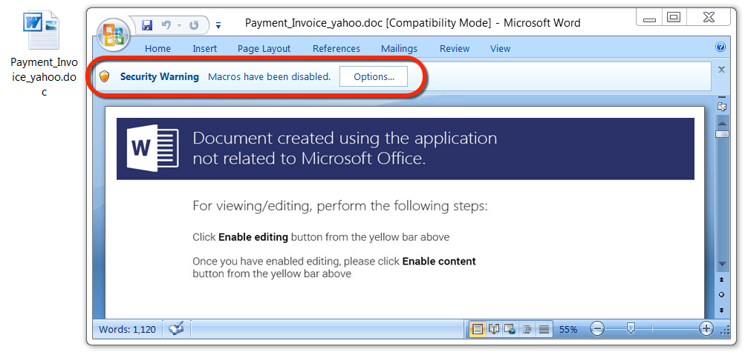Open the Select Browse Object circle button
745x355 pixels.
point(722,295)
